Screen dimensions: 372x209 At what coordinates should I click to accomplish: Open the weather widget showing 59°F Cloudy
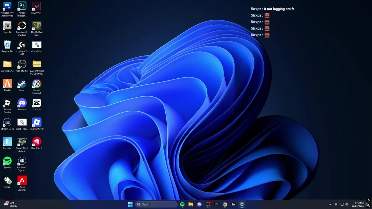pyautogui.click(x=10, y=204)
